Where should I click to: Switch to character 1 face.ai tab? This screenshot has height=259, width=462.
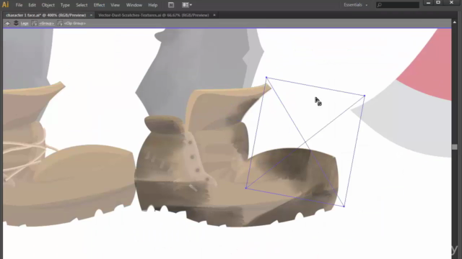click(x=46, y=15)
